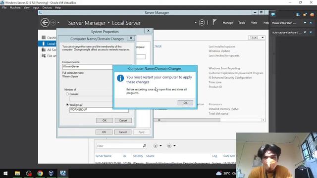
Task: Click the Server Manager taskbar icon
Action: 63,173
